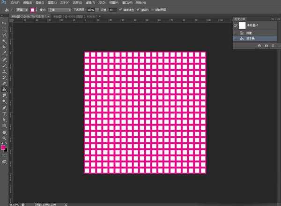The height and width of the screenshot is (206, 281).
Task: Select the Zoom tool
Action: [x=4, y=139]
